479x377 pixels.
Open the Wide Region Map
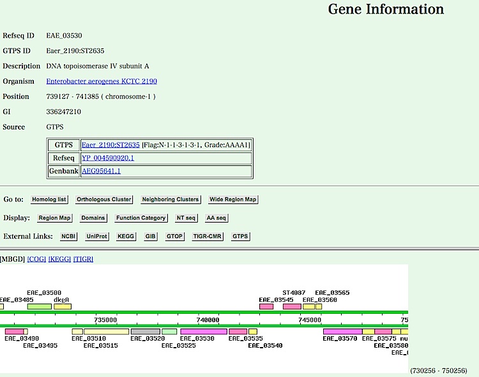(233, 200)
